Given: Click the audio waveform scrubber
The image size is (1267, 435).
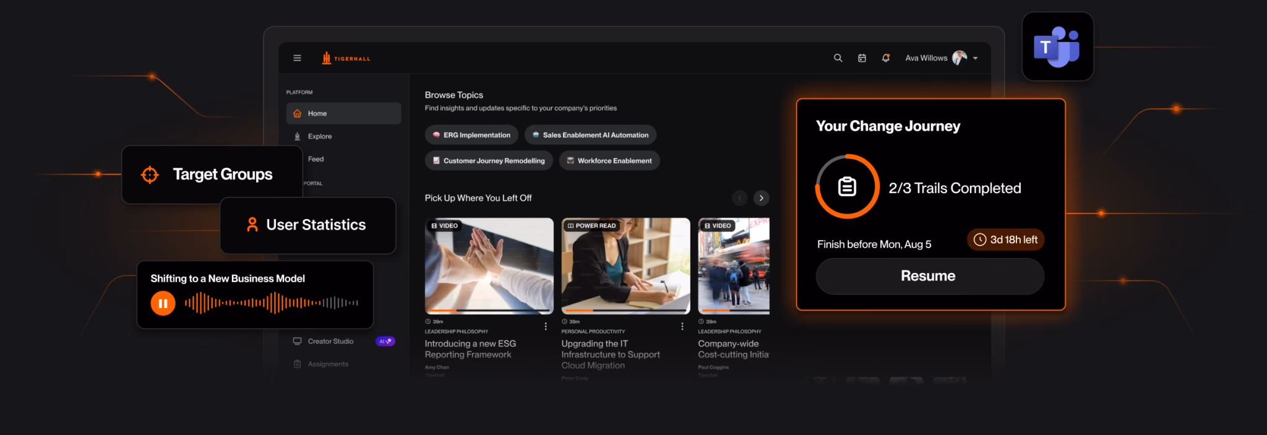Looking at the screenshot, I should [272, 303].
